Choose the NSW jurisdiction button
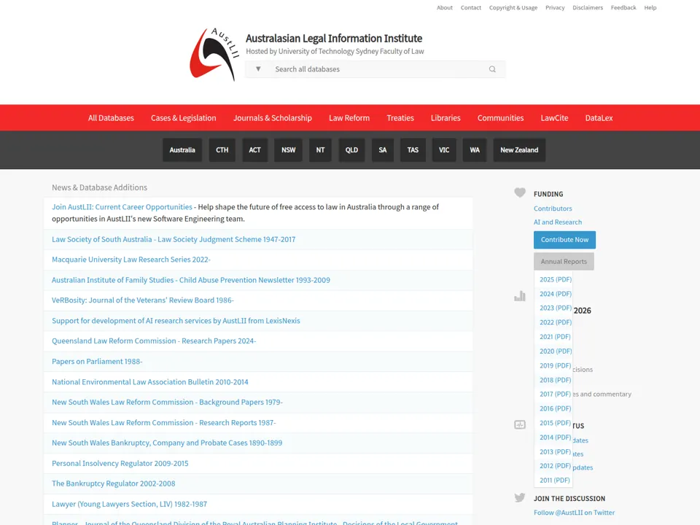The image size is (700, 525). 289,150
